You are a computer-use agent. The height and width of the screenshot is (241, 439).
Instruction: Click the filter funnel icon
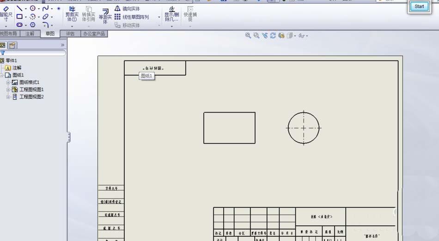coord(2,53)
